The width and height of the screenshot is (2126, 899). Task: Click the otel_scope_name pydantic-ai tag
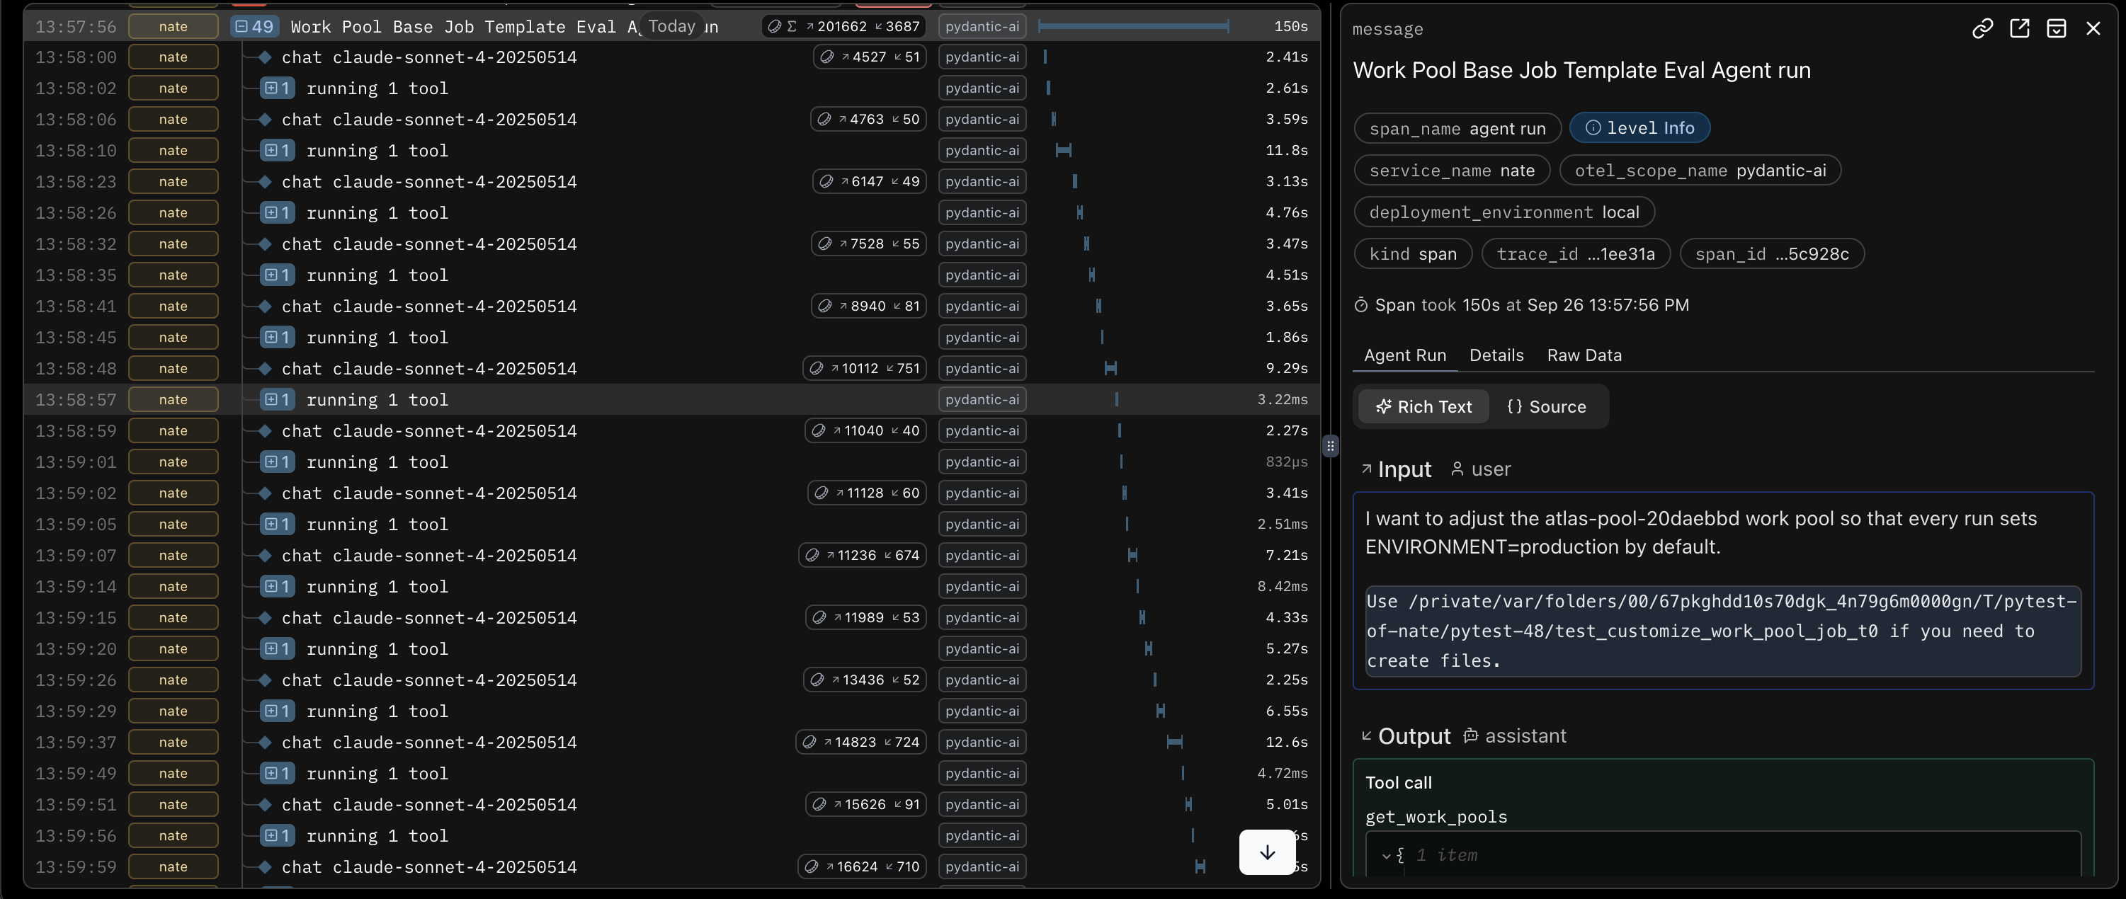(1700, 170)
